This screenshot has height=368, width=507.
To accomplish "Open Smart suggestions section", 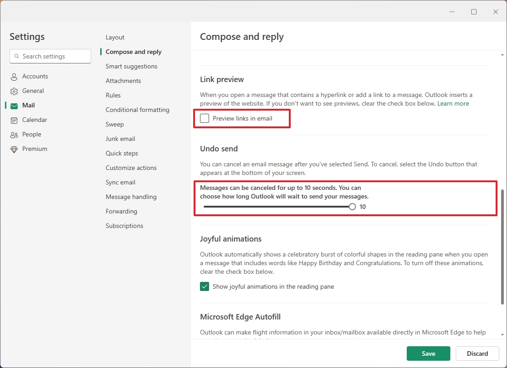I will point(131,66).
